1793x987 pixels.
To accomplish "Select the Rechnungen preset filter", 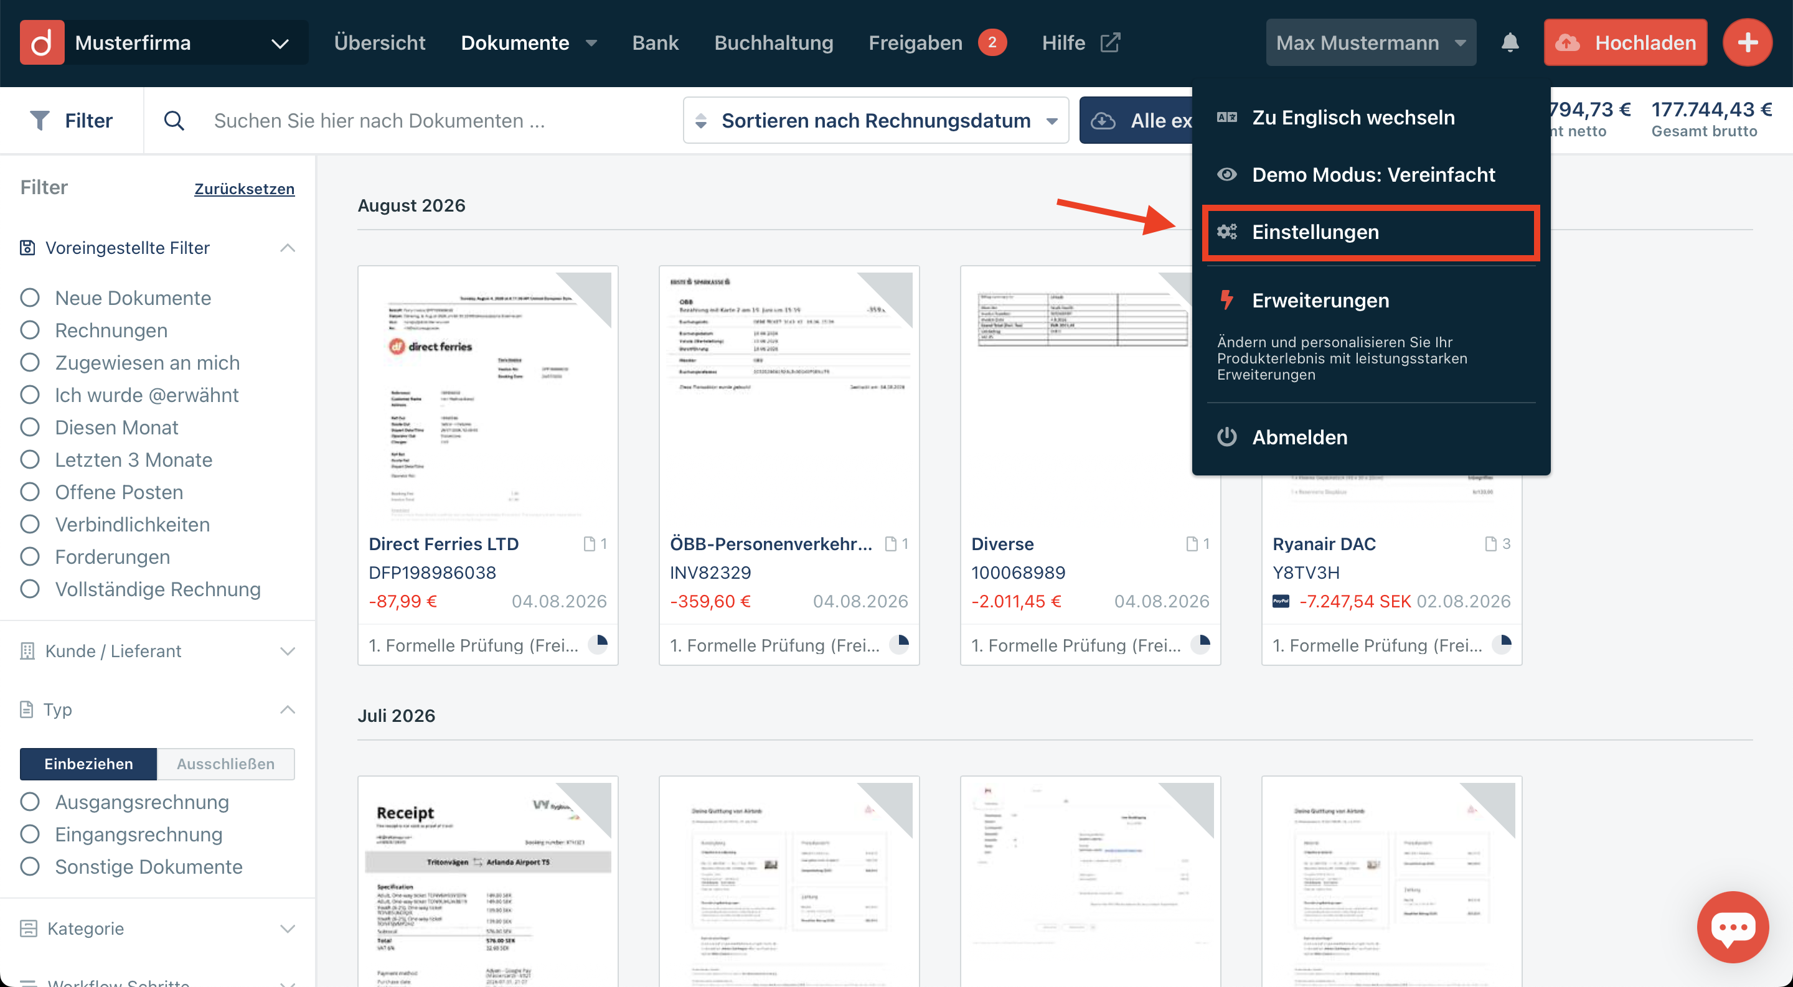I will tap(30, 330).
